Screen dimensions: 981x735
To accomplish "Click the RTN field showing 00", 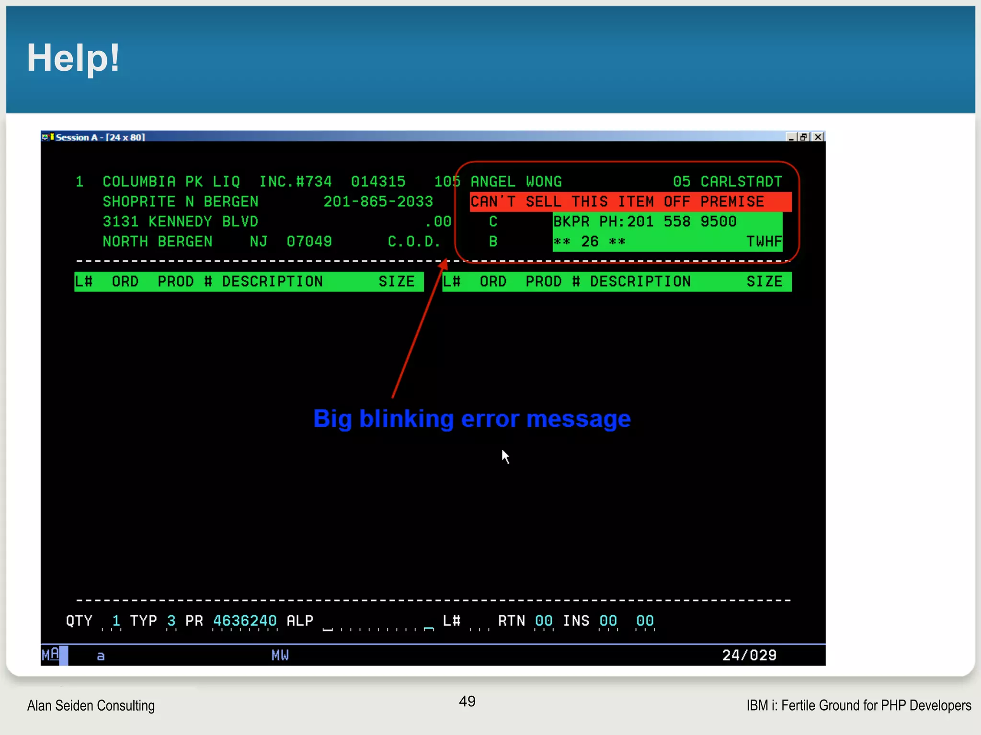I will pyautogui.click(x=544, y=621).
